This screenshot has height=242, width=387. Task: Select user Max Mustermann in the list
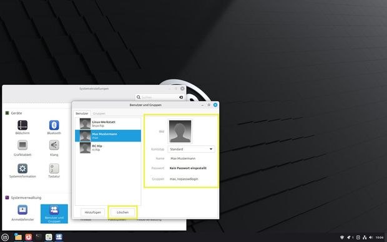pos(108,136)
